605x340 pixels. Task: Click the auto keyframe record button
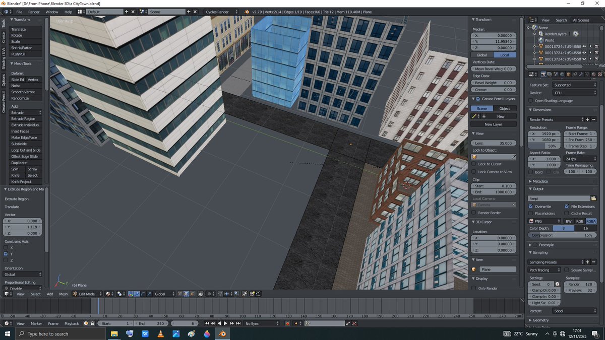(287, 323)
